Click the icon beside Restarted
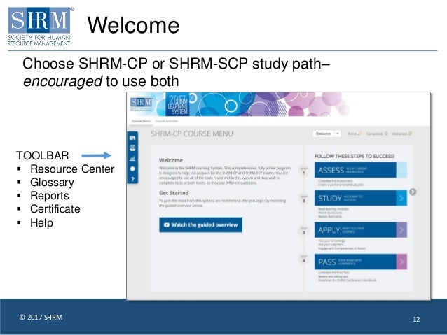The height and width of the screenshot is (335, 447). [411, 134]
